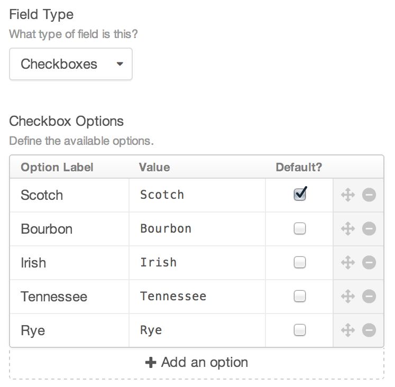This screenshot has width=395, height=387.
Task: Click the move handle for Tennessee row
Action: 347,297
